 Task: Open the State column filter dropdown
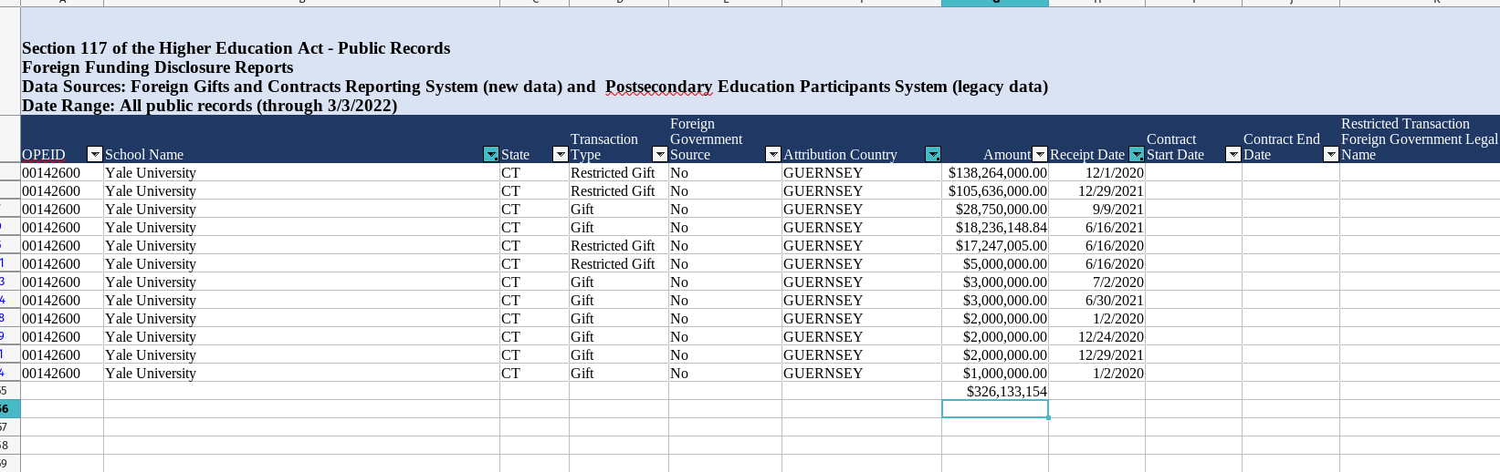(561, 154)
